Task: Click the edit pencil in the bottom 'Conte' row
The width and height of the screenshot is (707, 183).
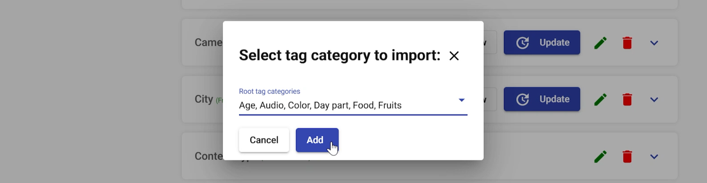Action: point(600,157)
